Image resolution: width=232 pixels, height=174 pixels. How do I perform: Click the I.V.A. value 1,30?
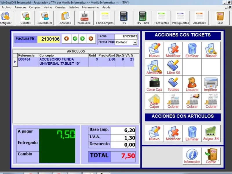click(x=123, y=138)
